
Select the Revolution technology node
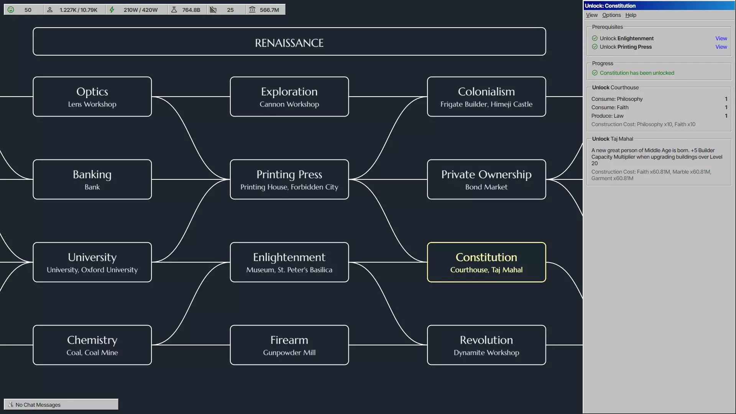486,345
